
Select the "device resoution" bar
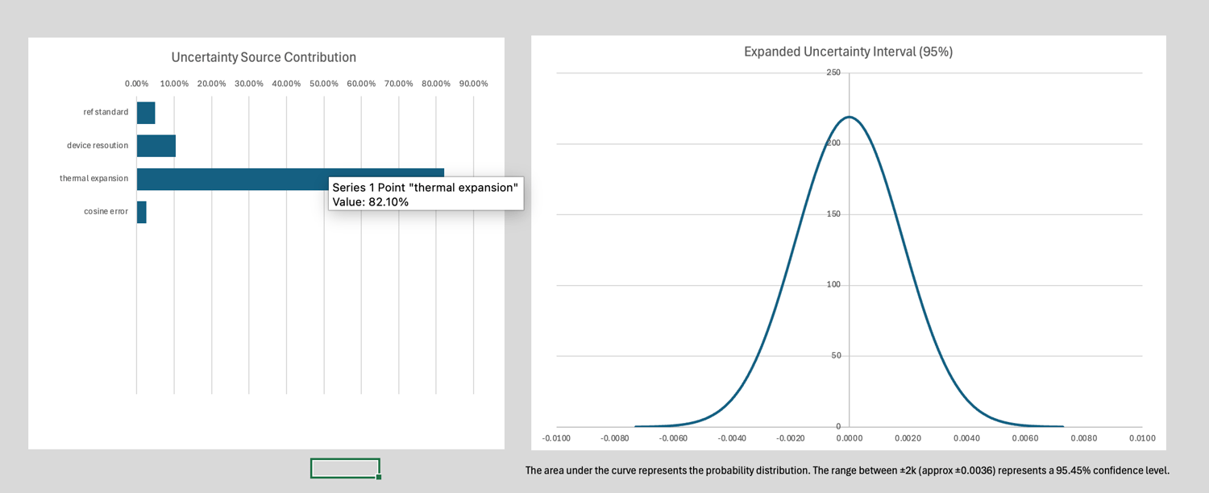[156, 146]
